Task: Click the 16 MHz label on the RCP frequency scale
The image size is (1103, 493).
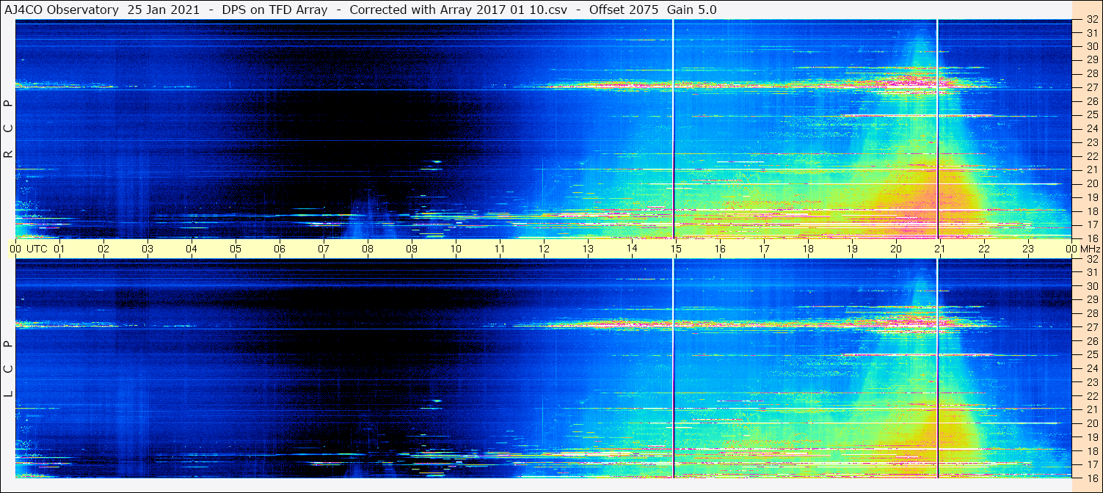Action: coord(1092,238)
